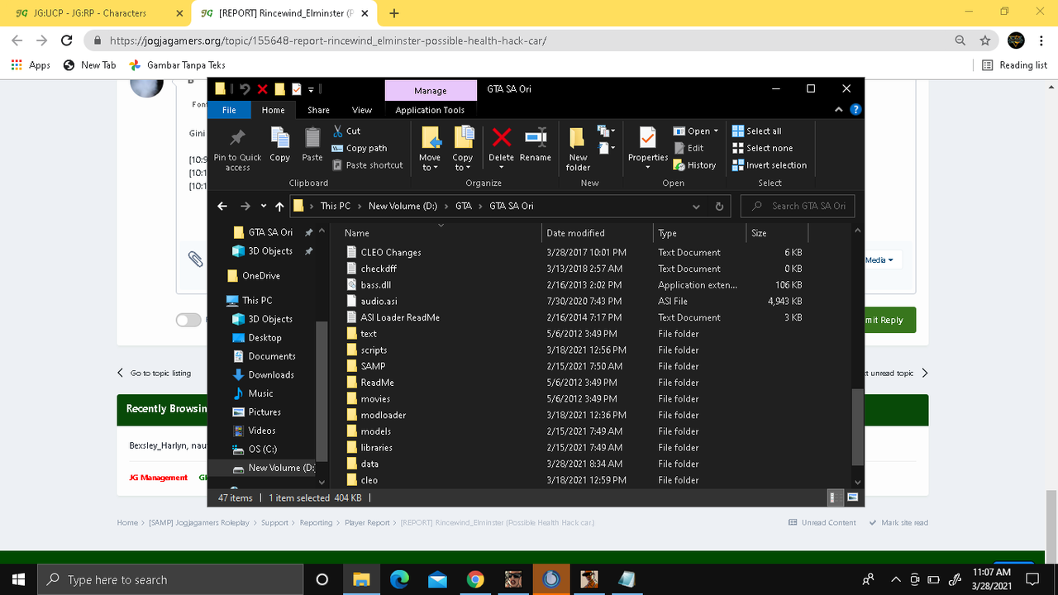Collapse the ribbon with the up chevron
Image resolution: width=1058 pixels, height=595 pixels.
pos(839,109)
